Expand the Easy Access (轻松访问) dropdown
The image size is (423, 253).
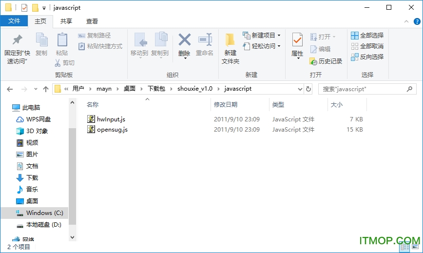point(279,46)
